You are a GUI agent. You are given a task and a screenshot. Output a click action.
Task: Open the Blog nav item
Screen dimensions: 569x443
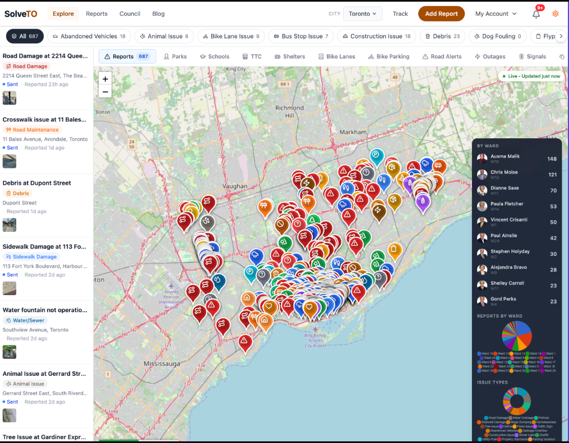158,14
